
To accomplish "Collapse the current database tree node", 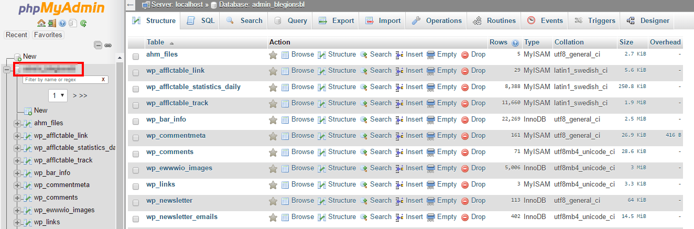I will click(x=7, y=69).
